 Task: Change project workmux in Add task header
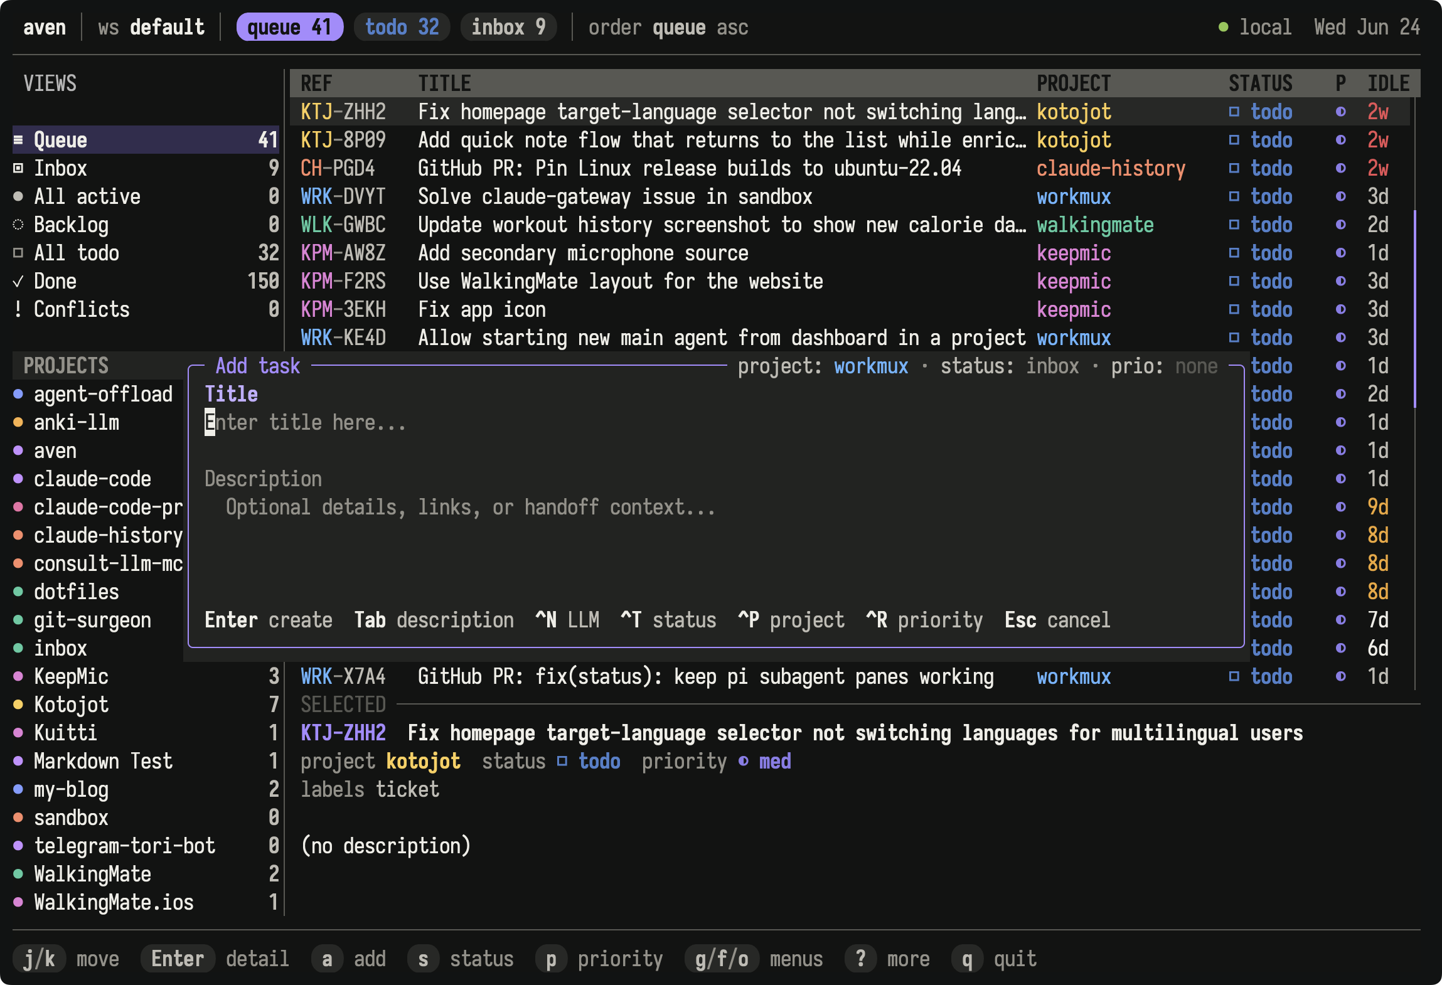pos(823,366)
